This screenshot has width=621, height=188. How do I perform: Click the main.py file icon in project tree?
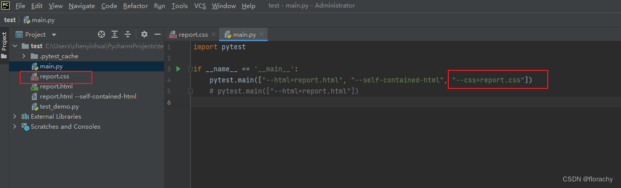point(35,66)
